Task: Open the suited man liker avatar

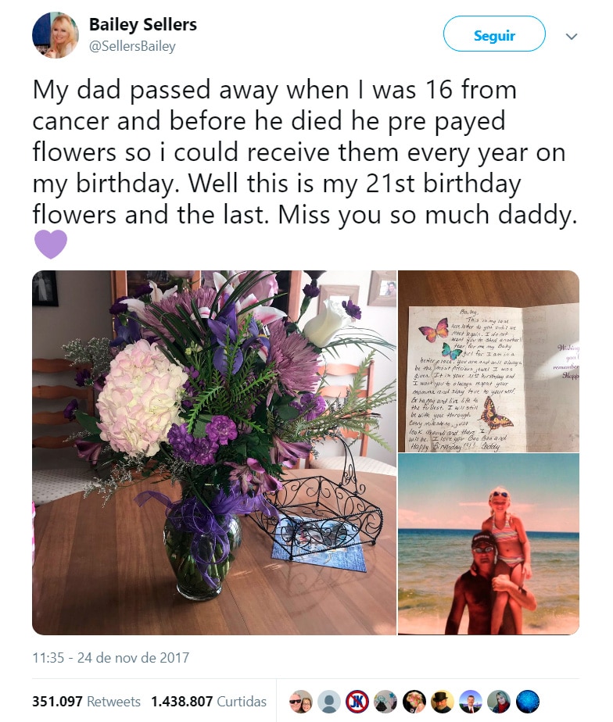Action: point(471,702)
